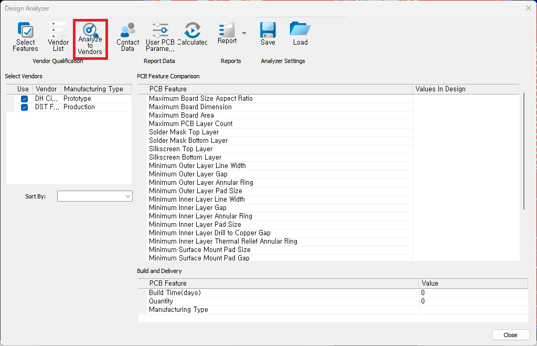Expand the Report dropdown arrow
Screen dimensions: 537x346
click(x=244, y=33)
